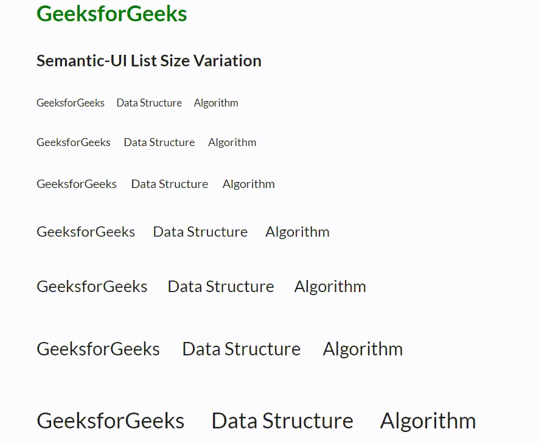Click Algorithm in the third-smallest list
Viewport: 539px width, 443px height.
(249, 184)
